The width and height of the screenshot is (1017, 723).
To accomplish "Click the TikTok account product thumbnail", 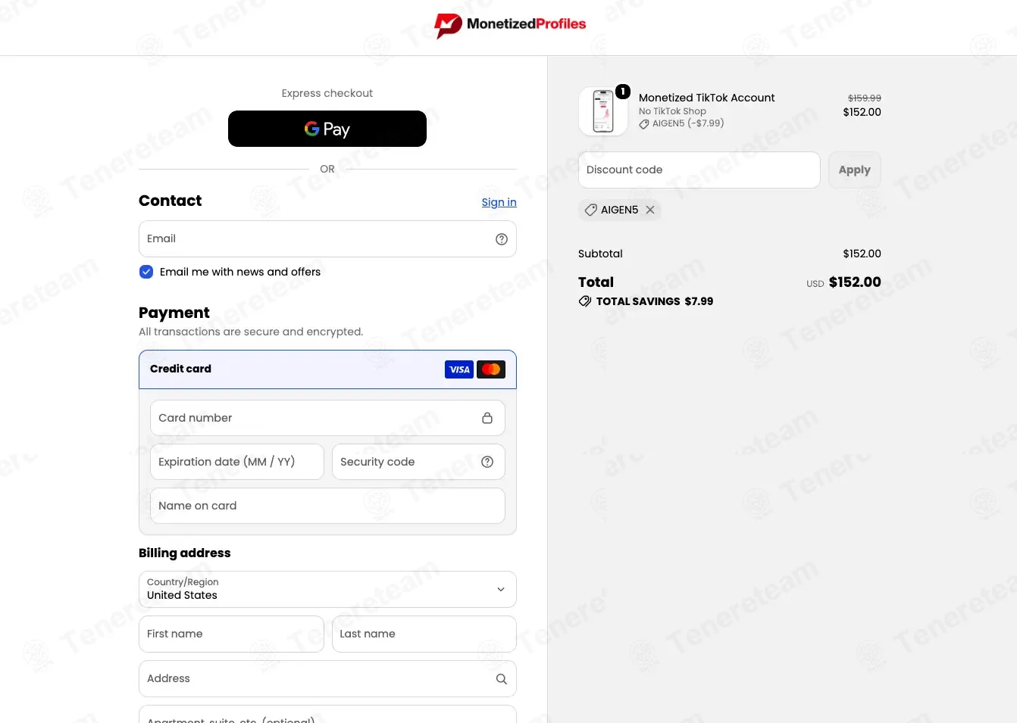I will coord(603,111).
